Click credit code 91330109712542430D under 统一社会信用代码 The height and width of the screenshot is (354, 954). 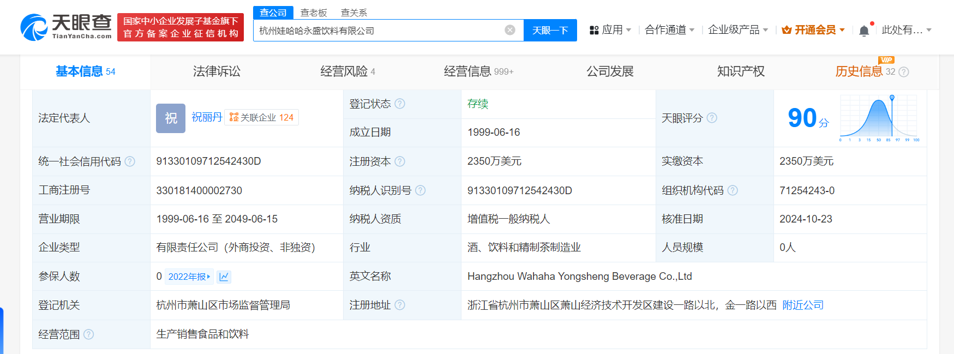tap(208, 161)
